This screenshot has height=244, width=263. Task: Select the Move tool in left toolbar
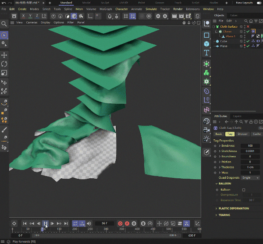(4, 55)
